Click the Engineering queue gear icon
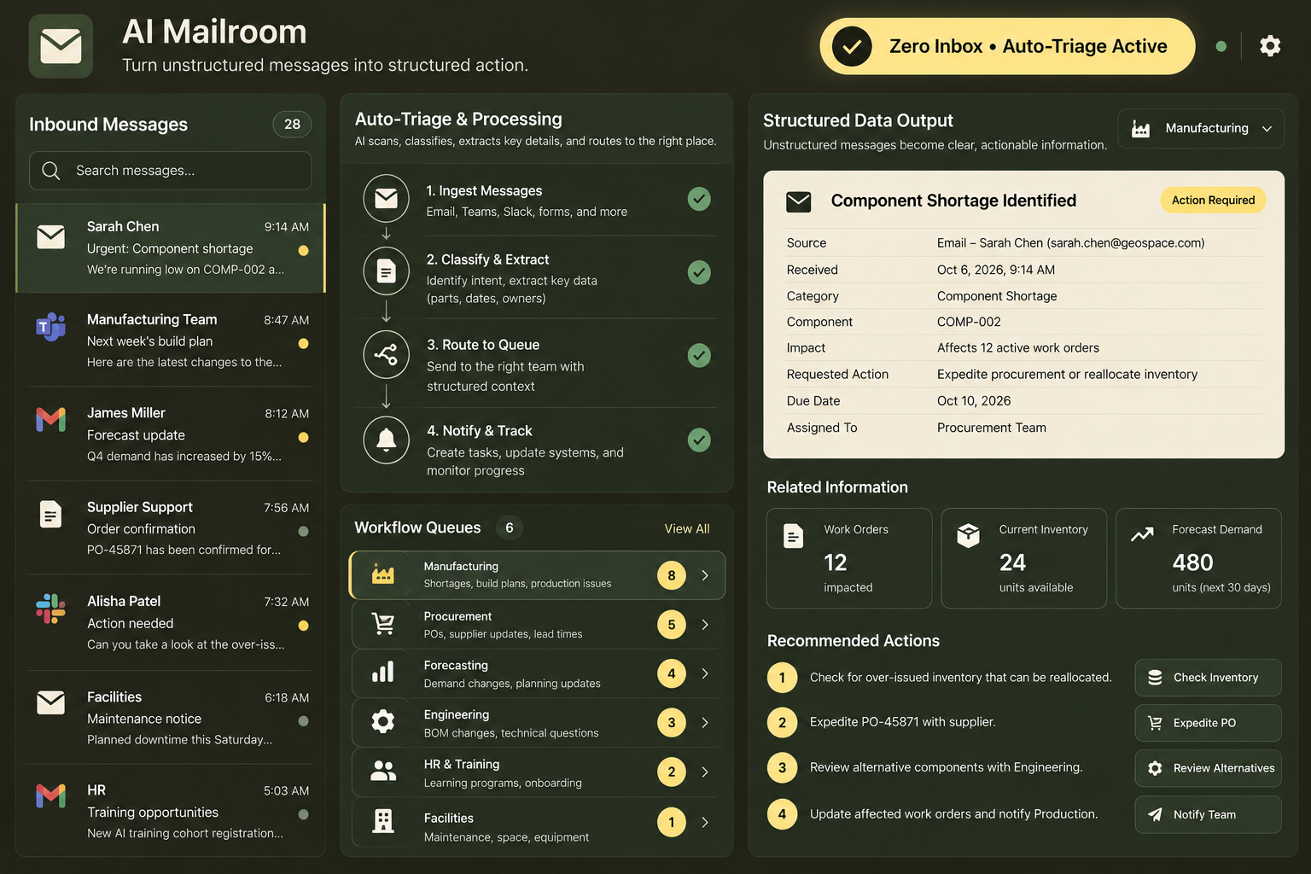Viewport: 1311px width, 874px height. pyautogui.click(x=383, y=722)
